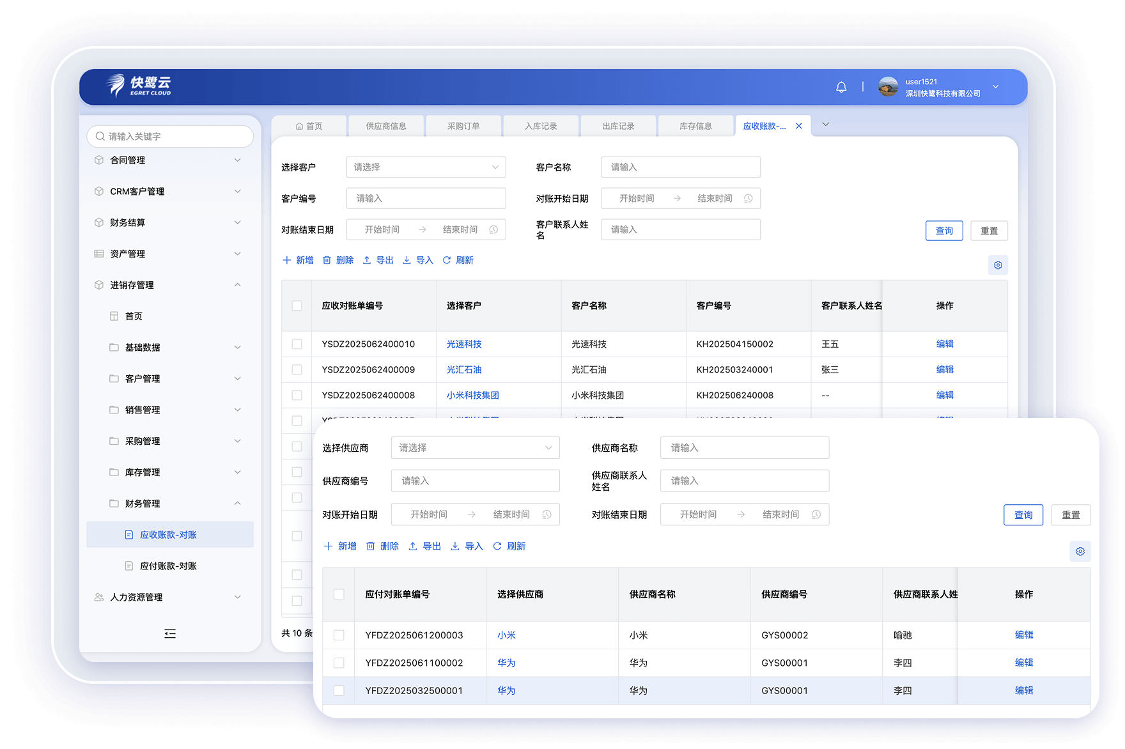Screen dimensions: 1125x749
Task: Click the 光速科技 customer link
Action: 464,344
